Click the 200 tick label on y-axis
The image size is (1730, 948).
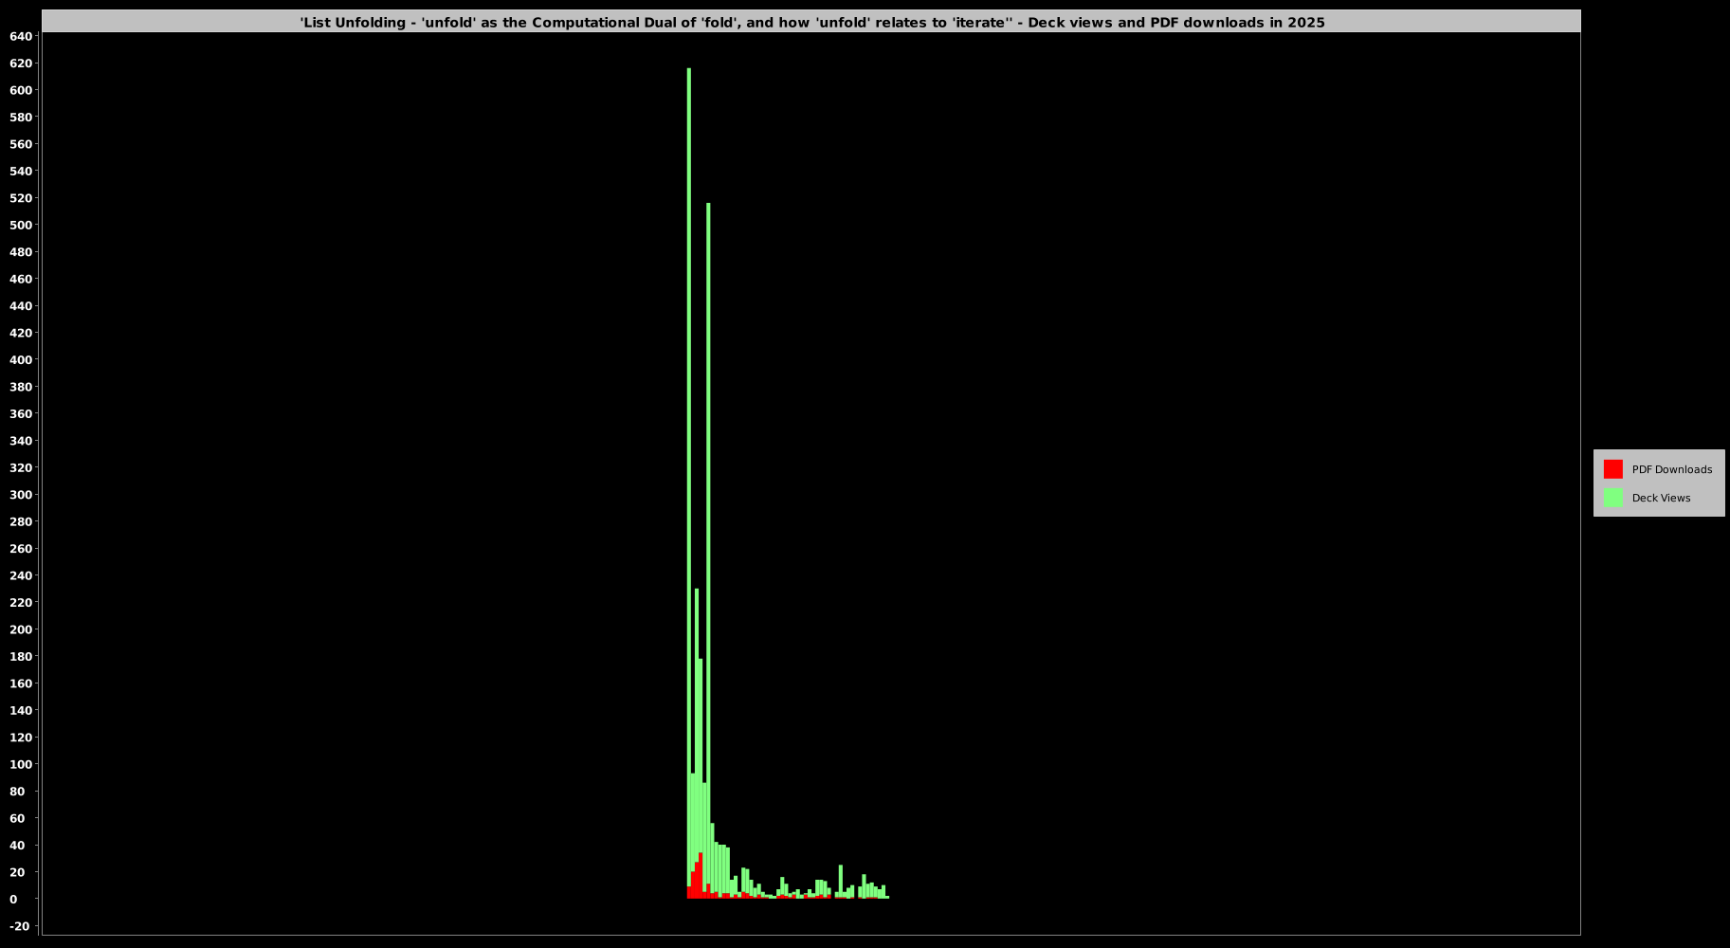[21, 629]
